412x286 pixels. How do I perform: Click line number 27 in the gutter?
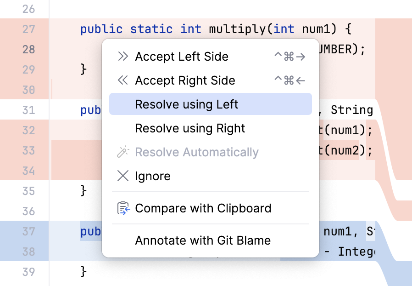pyautogui.click(x=28, y=29)
